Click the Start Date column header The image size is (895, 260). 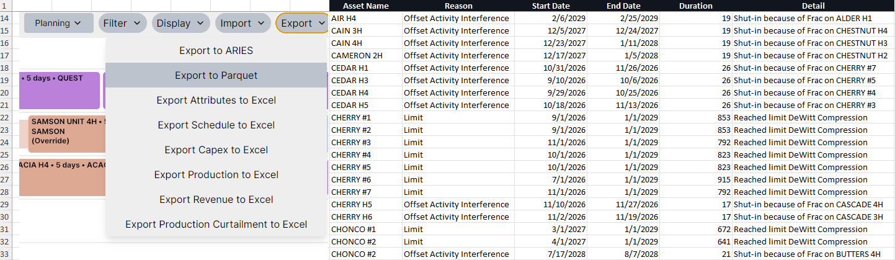coord(551,6)
